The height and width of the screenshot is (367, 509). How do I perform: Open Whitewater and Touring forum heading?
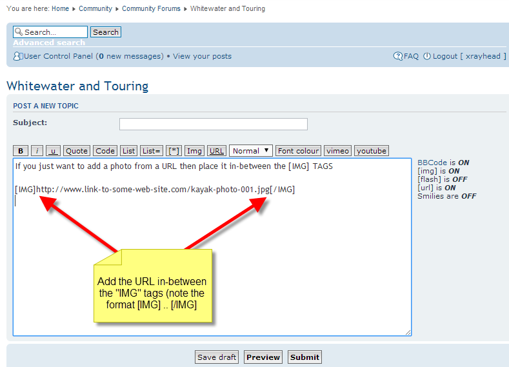click(x=77, y=86)
